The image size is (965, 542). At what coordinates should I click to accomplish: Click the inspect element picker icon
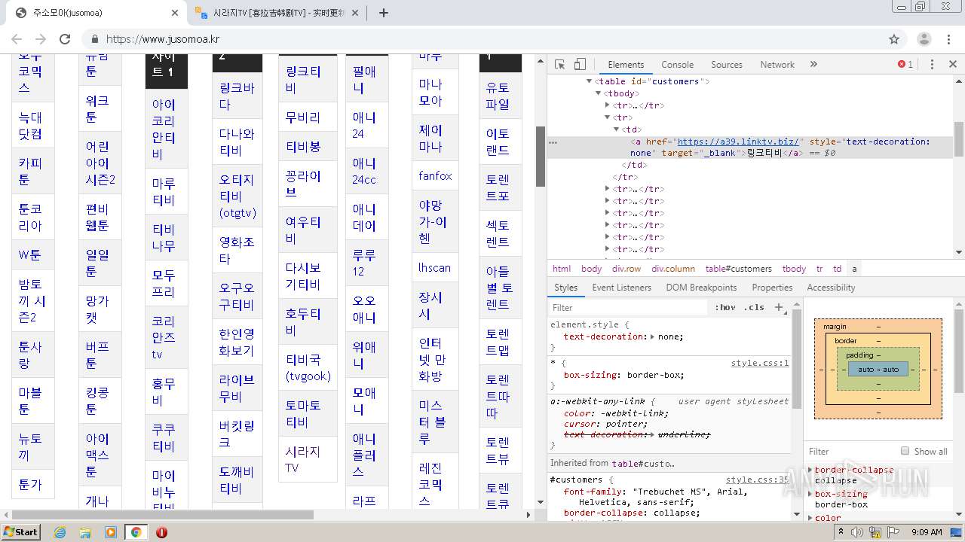(559, 65)
